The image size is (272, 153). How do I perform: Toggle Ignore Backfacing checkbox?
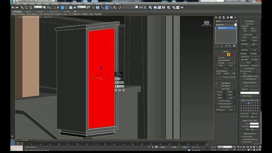click(x=217, y=60)
